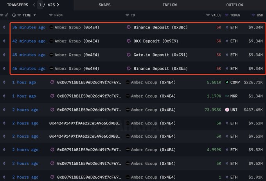This screenshot has width=266, height=181.
Task: Click the $226.71K USD amount
Action: (253, 82)
